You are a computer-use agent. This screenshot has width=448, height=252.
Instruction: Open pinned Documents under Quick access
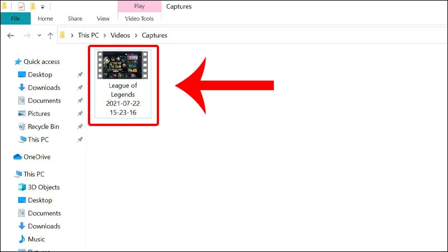click(x=44, y=101)
